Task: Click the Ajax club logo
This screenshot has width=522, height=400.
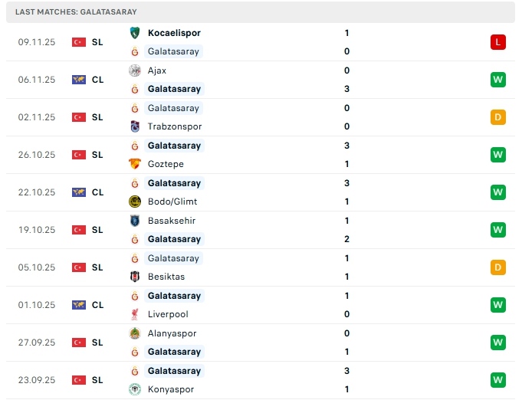Action: 135,70
